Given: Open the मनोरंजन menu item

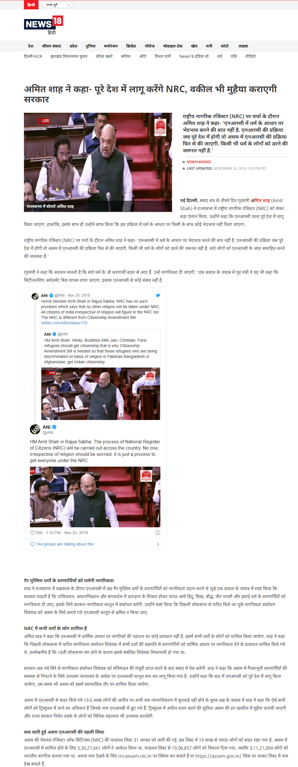Looking at the screenshot, I should click(111, 46).
